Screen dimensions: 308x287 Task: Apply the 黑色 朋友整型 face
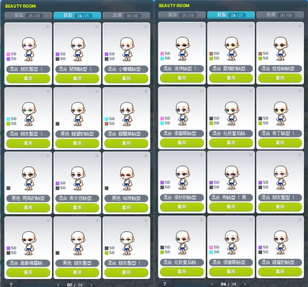point(77,272)
